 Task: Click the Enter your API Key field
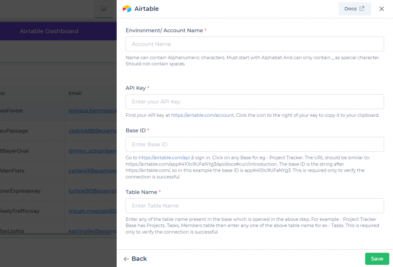tap(254, 101)
